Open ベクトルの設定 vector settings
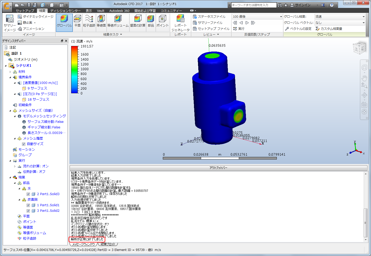This screenshot has height=256, width=371. click(x=298, y=29)
